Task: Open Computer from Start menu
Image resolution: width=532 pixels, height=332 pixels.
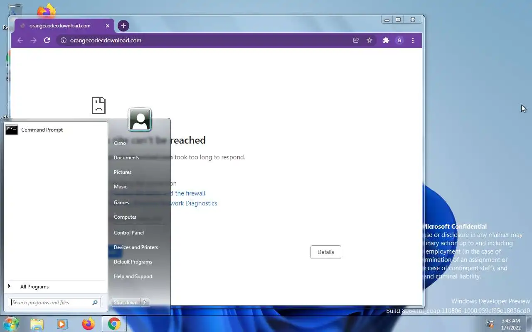Action: tap(125, 217)
